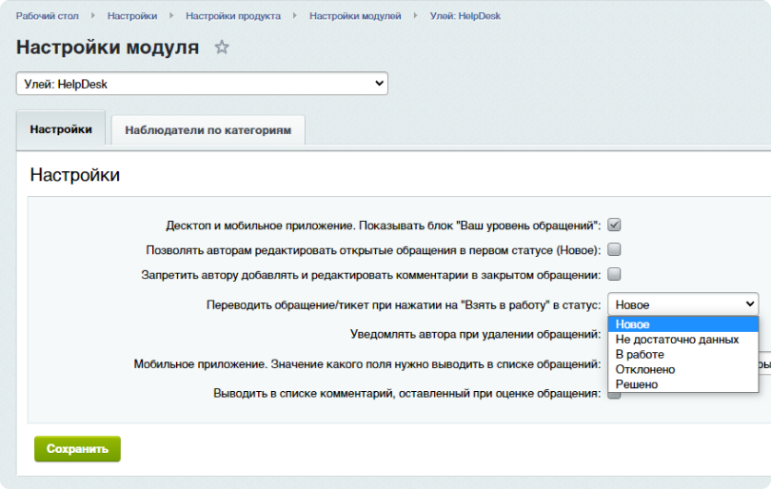Choose Решено in the status dropdown list
The width and height of the screenshot is (771, 489).
point(683,384)
